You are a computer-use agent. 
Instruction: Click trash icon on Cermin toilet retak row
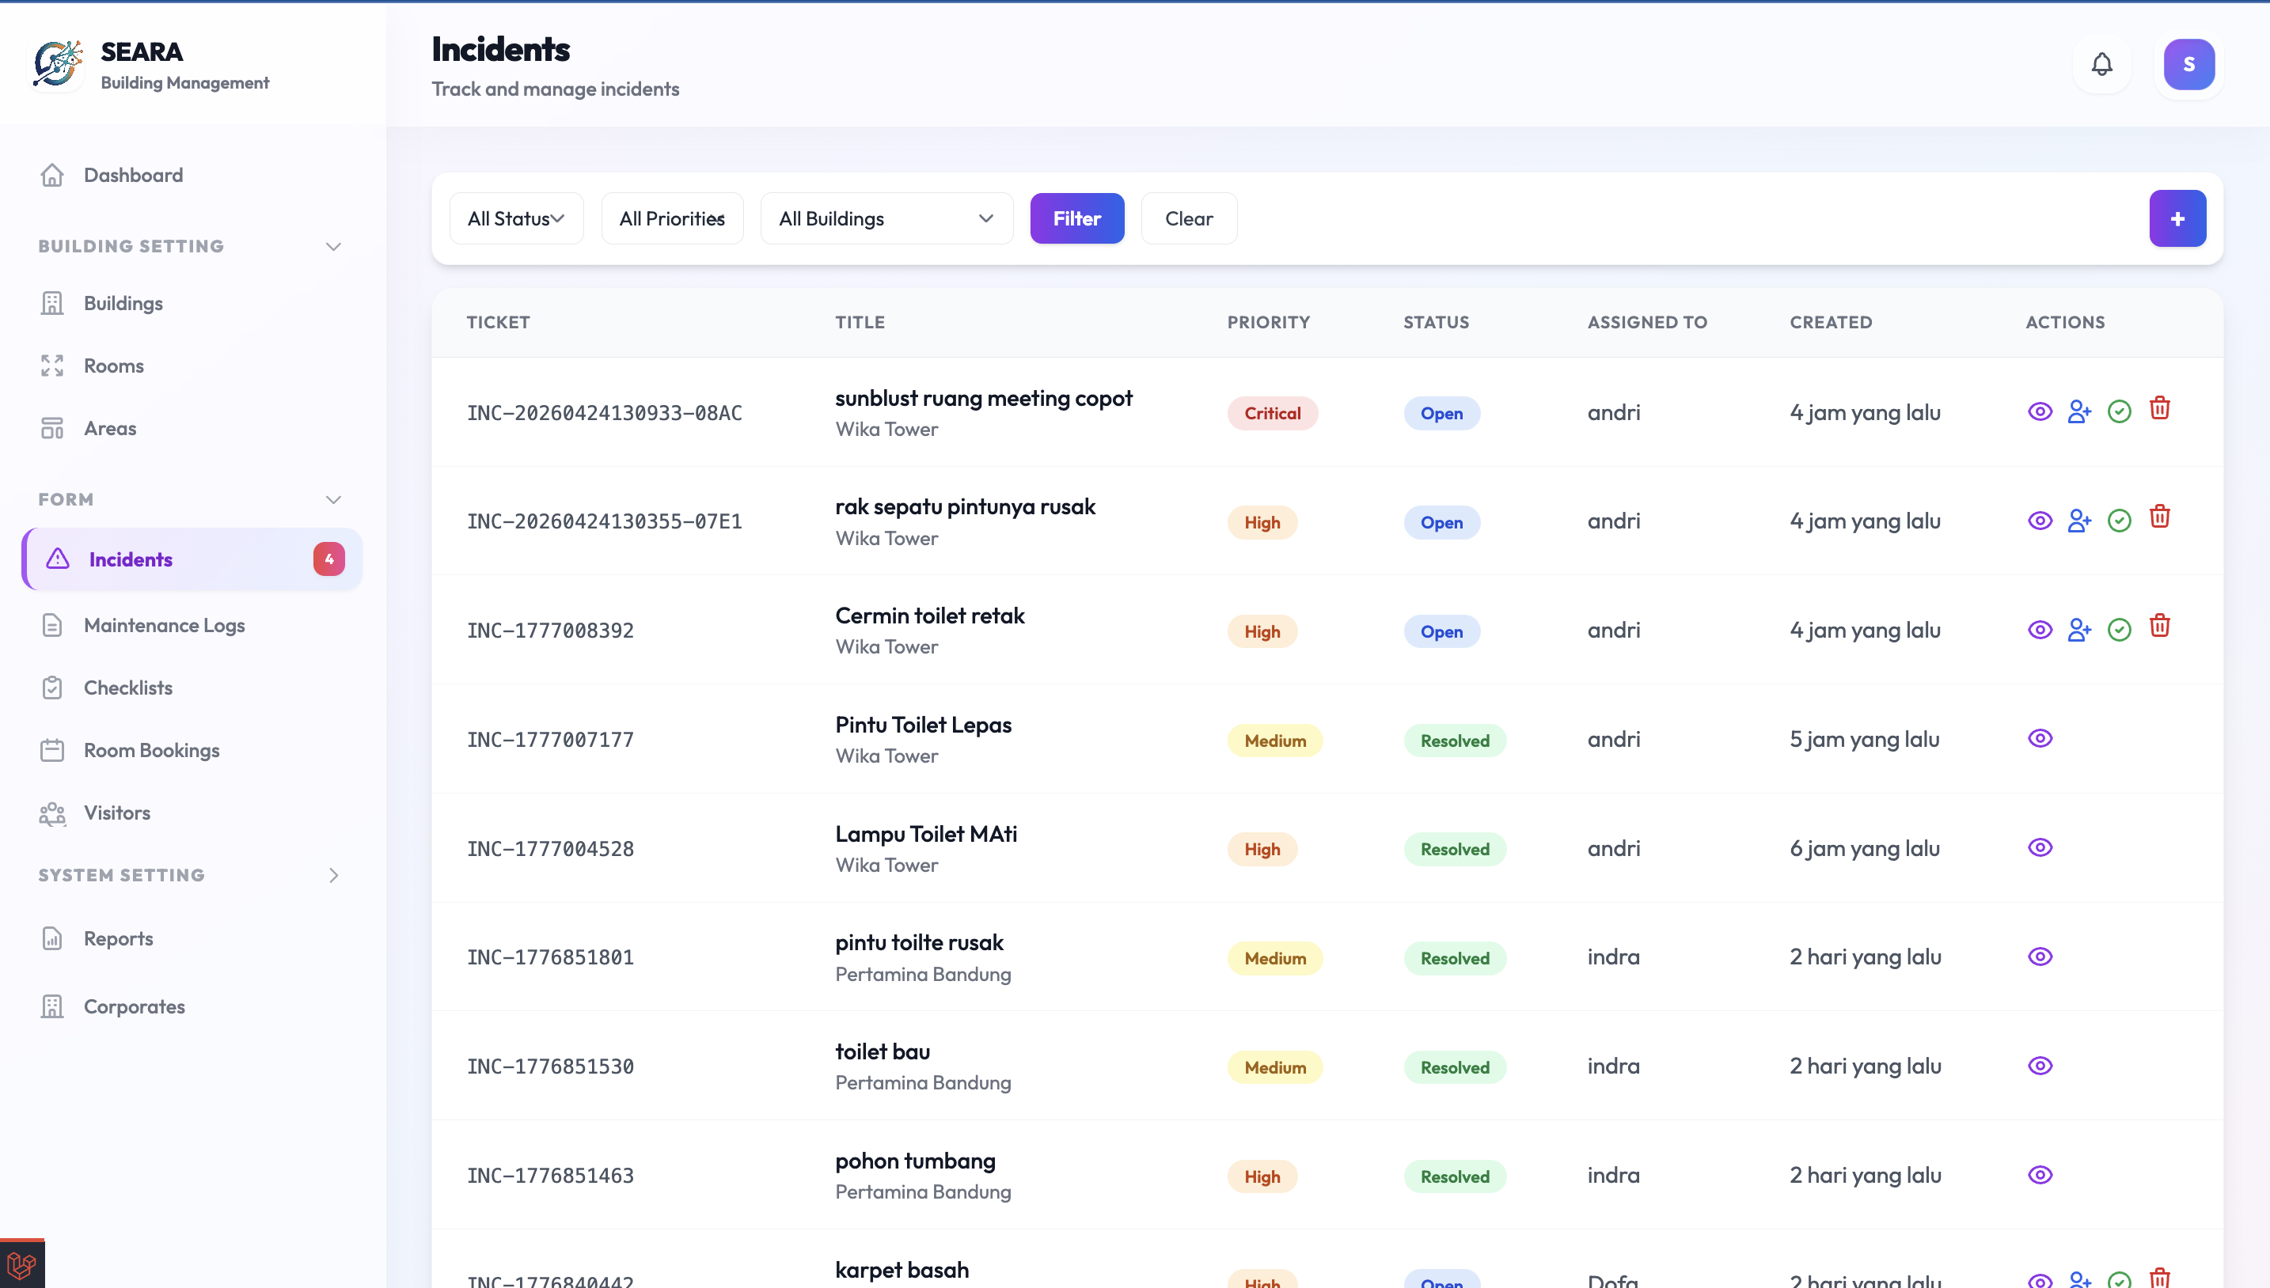pos(2159,627)
